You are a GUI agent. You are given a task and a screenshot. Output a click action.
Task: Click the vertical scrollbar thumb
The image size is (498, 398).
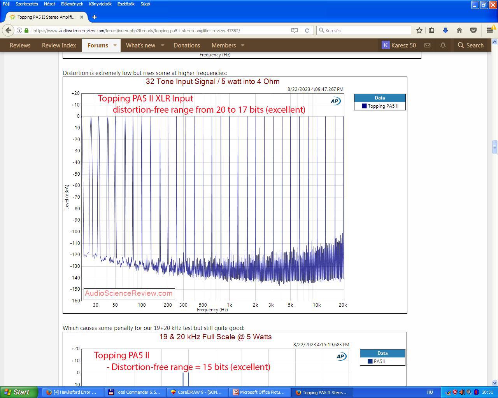coord(494,147)
